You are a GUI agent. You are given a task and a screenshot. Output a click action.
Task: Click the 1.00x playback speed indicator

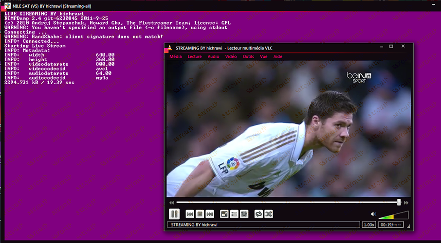(x=369, y=225)
